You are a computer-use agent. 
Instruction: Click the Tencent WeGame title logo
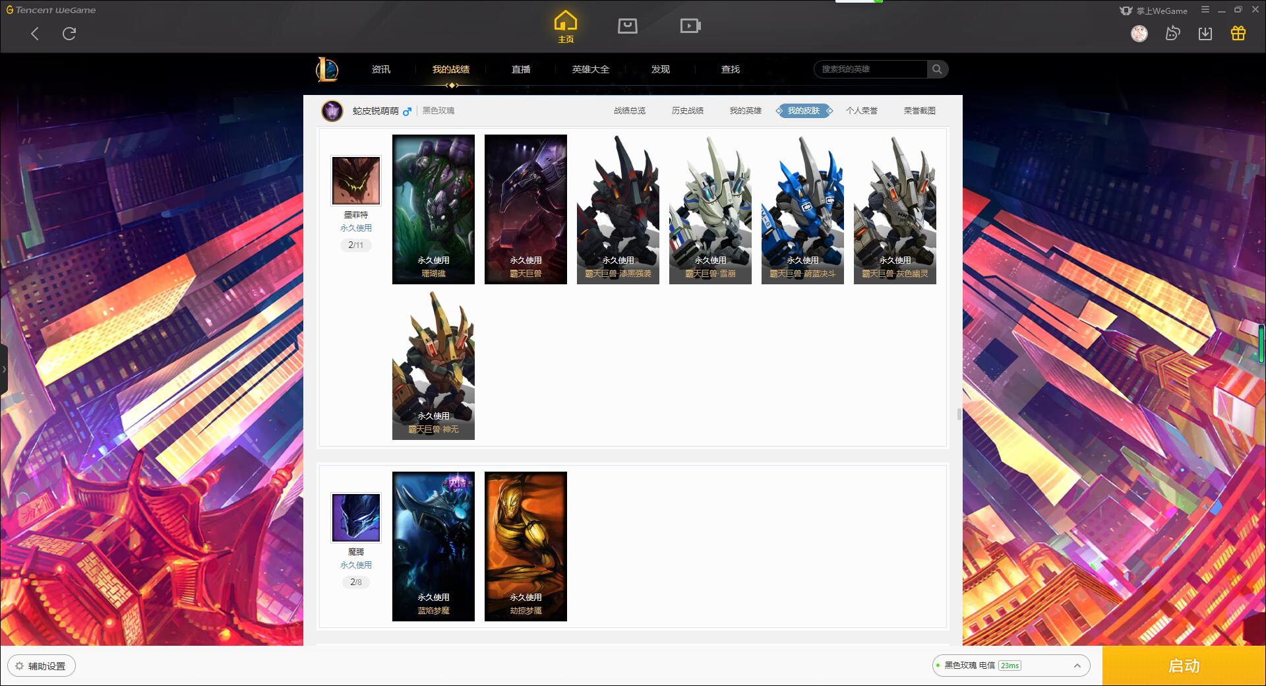[51, 10]
